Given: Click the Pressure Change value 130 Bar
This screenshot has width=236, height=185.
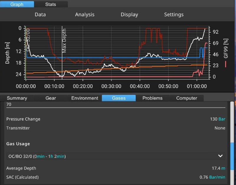Looking at the screenshot, I should 218,119.
